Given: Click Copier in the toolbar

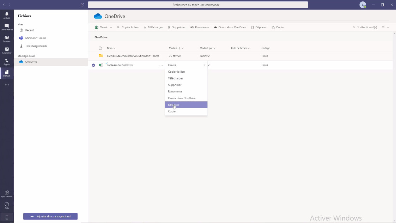Looking at the screenshot, I should click(278, 27).
